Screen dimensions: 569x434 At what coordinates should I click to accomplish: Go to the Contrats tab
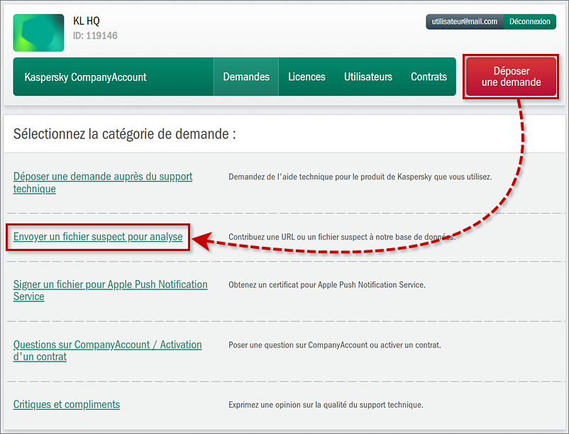[x=429, y=77]
